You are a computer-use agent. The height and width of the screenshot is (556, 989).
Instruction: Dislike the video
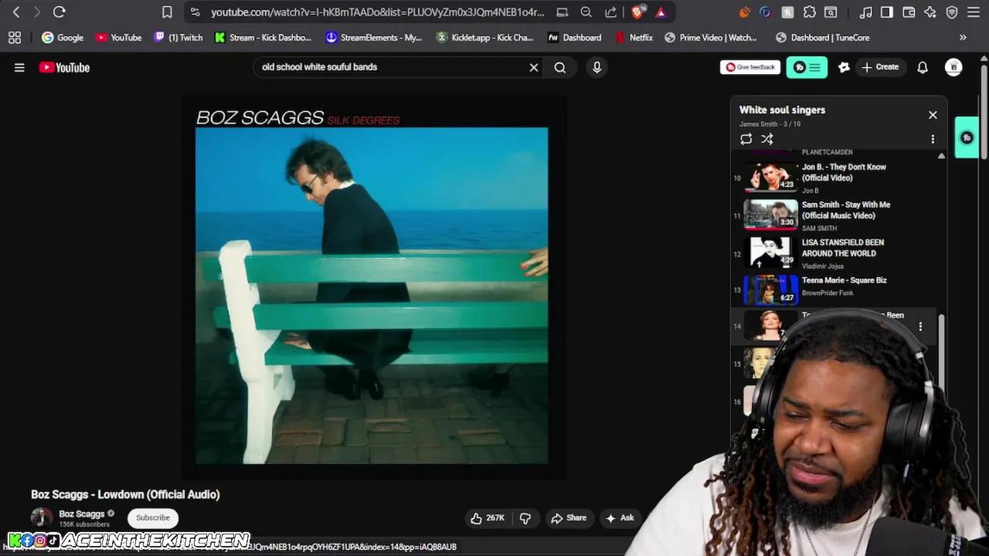[x=525, y=518]
